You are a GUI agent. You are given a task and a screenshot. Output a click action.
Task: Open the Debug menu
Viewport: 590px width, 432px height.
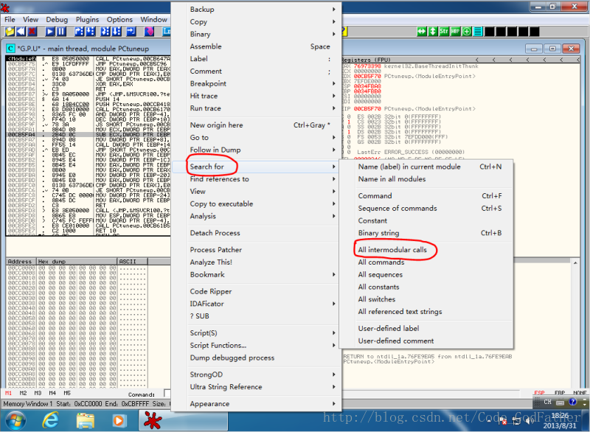[57, 20]
